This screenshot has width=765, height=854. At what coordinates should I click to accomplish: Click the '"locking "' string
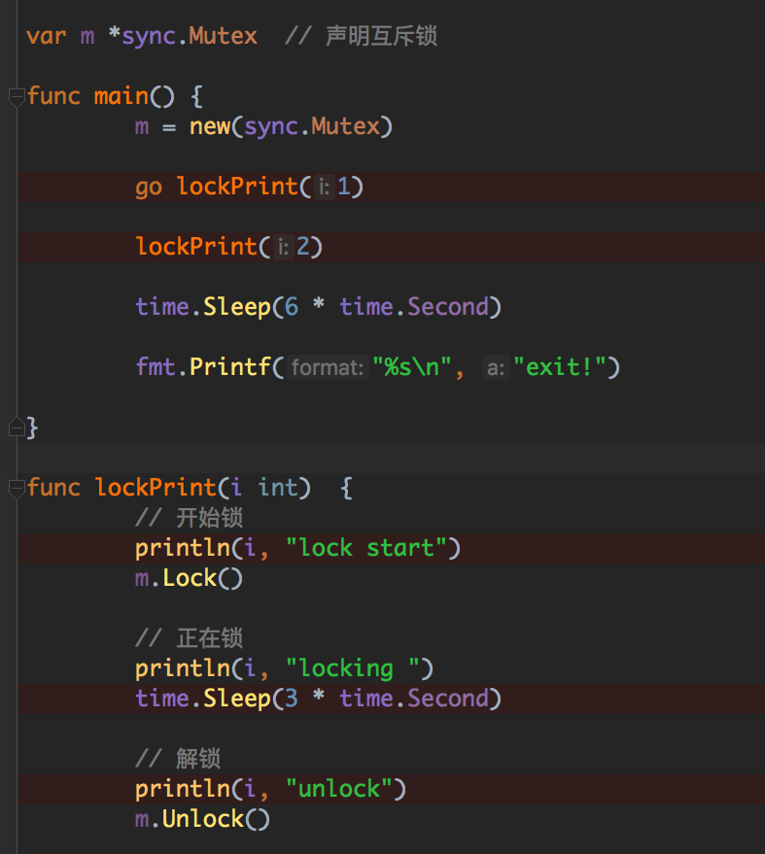click(353, 668)
